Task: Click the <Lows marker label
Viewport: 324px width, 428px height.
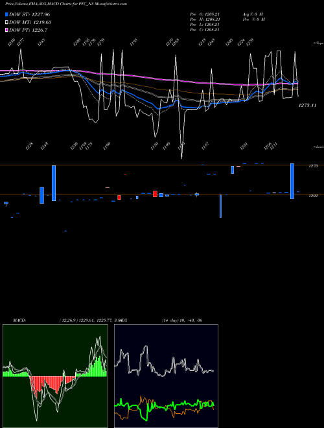Action: pos(319,147)
